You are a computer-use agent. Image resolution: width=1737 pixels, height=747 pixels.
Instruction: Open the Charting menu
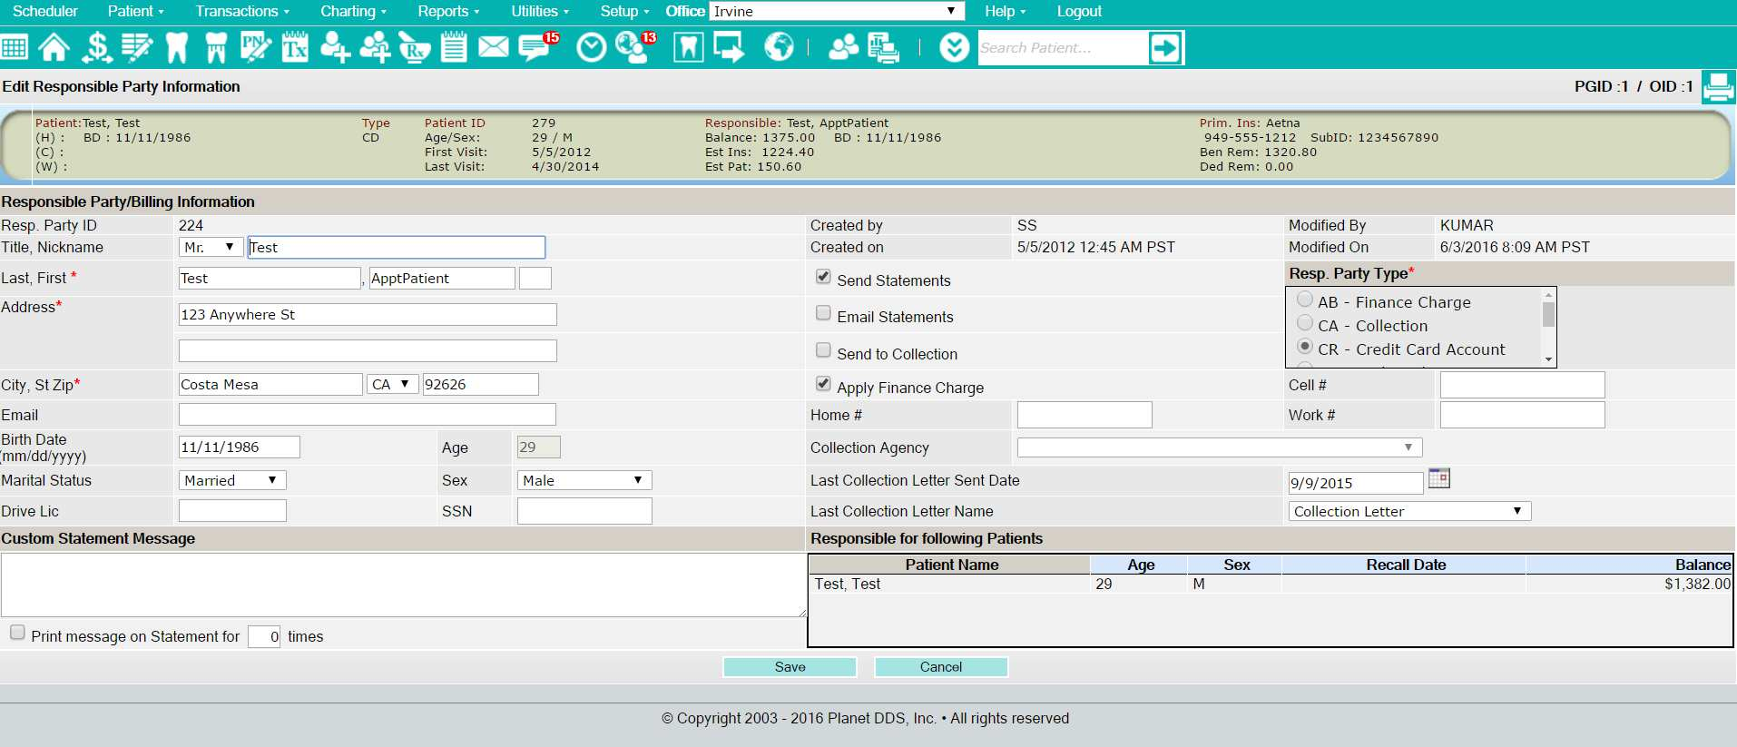pyautogui.click(x=353, y=11)
